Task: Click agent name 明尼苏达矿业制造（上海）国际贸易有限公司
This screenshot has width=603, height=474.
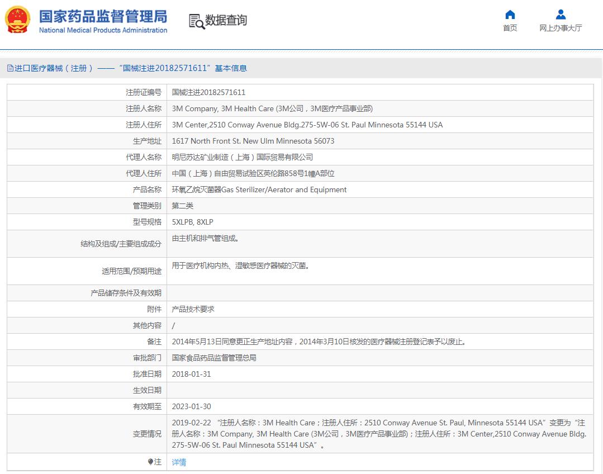Action: [243, 158]
